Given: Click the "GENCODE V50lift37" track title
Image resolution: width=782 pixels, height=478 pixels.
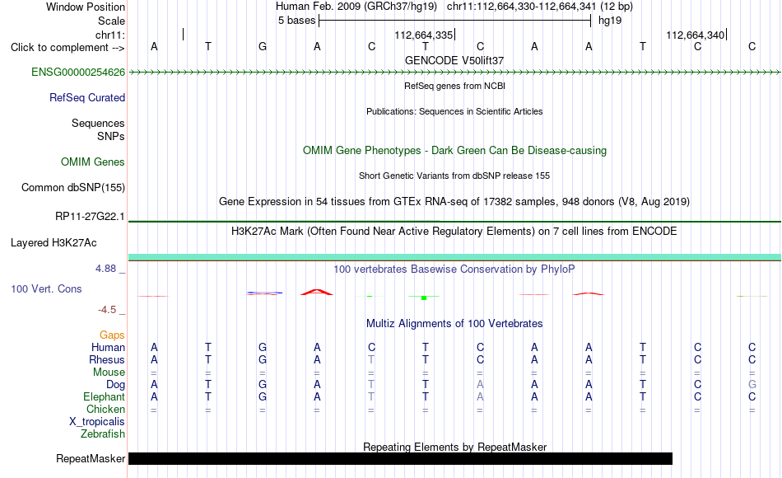Looking at the screenshot, I should point(454,60).
